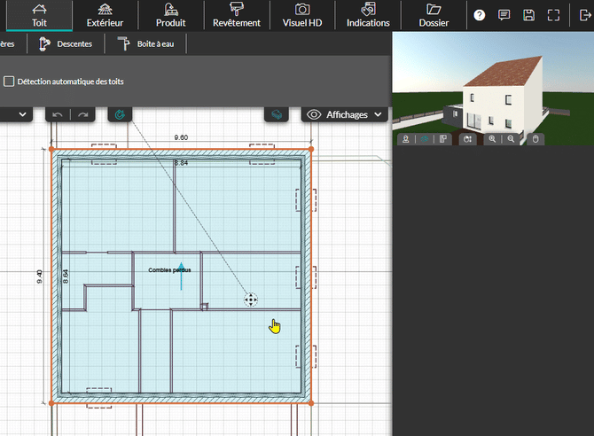Switch to the Extérieur tab
The width and height of the screenshot is (594, 436).
(105, 16)
